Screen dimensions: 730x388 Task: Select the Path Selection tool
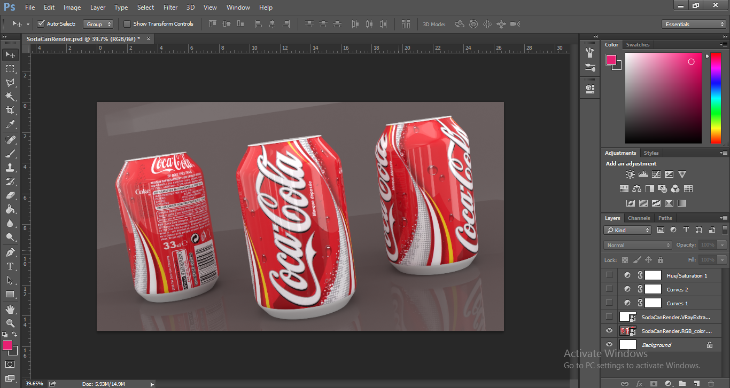pyautogui.click(x=10, y=280)
